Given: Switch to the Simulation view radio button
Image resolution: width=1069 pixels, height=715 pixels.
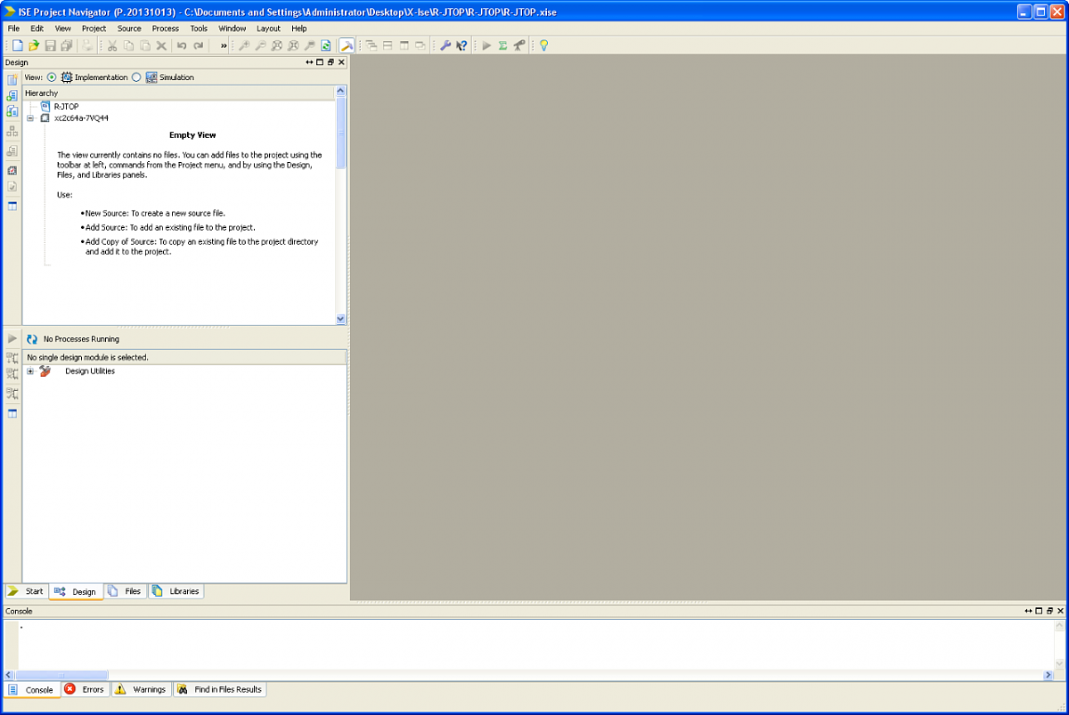Looking at the screenshot, I should [x=136, y=77].
